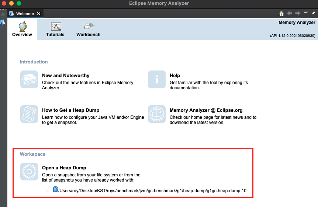Open the recent g1gc-heap-dump.10 snapshot path
This screenshot has height=207, width=318.
(x=152, y=191)
